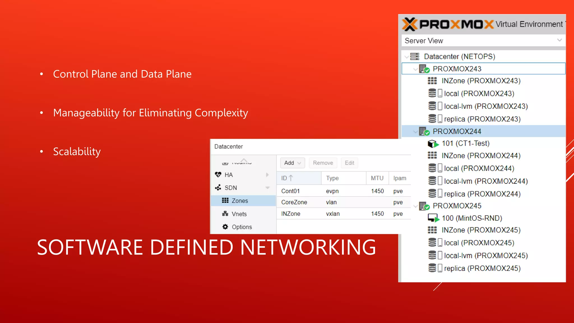Select the INZone zone row

(x=344, y=214)
